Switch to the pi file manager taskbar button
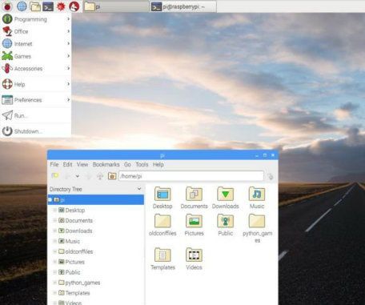 (116, 6)
